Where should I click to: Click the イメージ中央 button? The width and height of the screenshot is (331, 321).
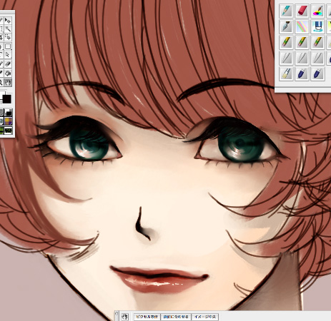click(x=205, y=317)
